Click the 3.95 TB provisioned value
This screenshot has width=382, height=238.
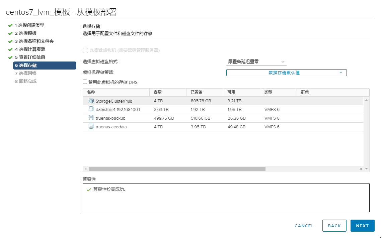pos(198,127)
